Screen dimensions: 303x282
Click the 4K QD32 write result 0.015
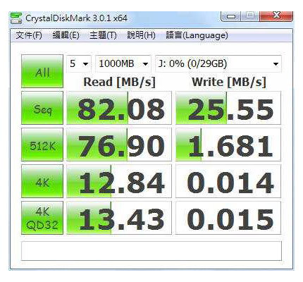pos(228,218)
